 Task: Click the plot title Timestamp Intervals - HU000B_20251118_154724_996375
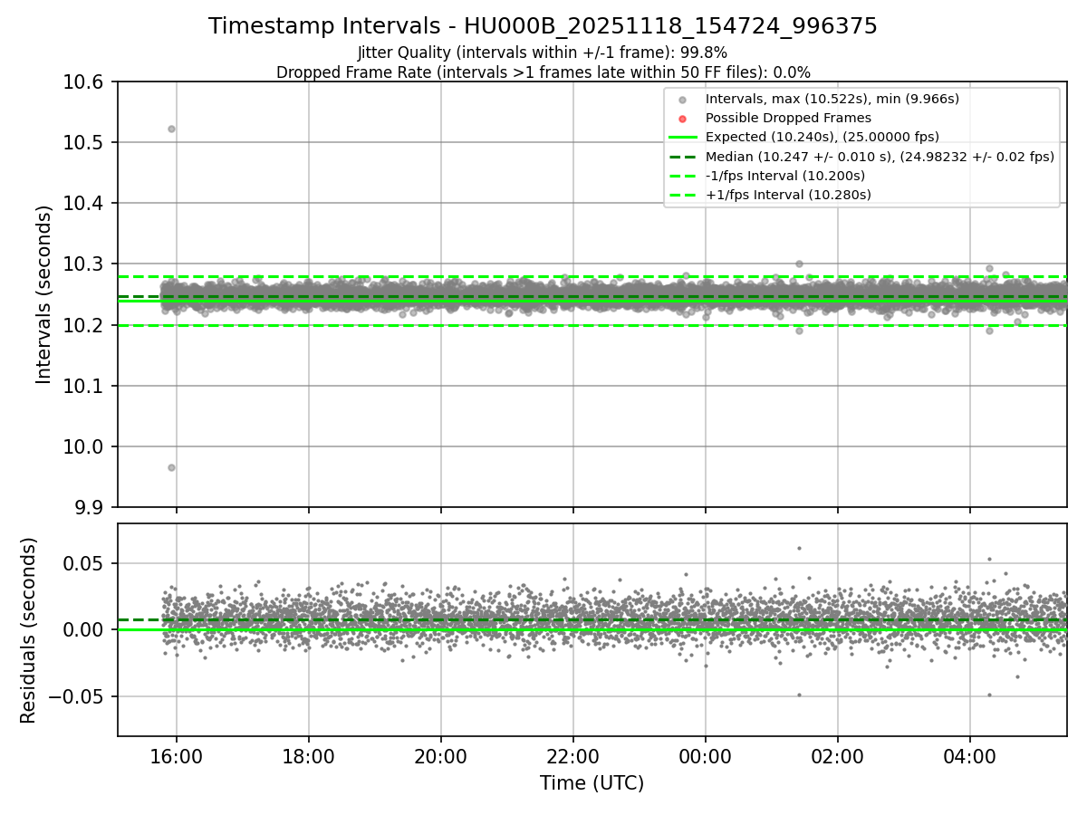543,26
